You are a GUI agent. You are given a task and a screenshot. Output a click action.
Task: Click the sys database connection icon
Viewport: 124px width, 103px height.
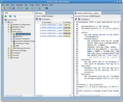pos(8,22)
